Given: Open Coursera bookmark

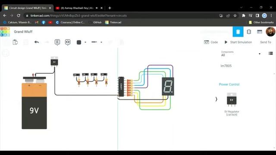Looking at the screenshot, I should 70,22.
